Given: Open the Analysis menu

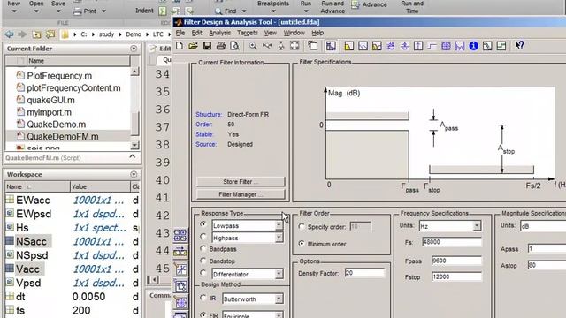Looking at the screenshot, I should [220, 33].
